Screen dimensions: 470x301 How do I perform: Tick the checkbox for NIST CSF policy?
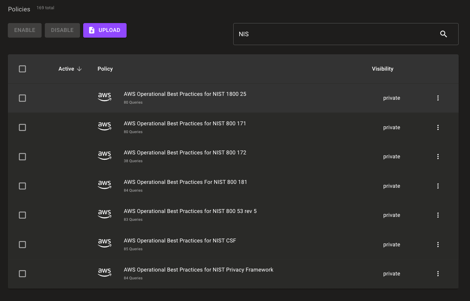pyautogui.click(x=22, y=245)
